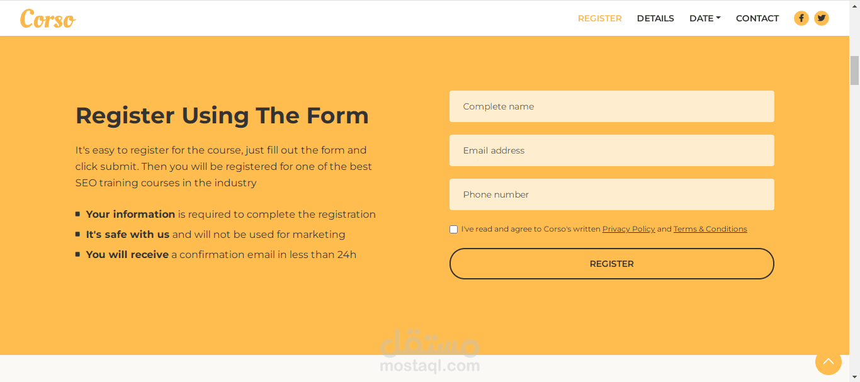Open the Twitter social icon
The image size is (860, 382).
click(821, 18)
